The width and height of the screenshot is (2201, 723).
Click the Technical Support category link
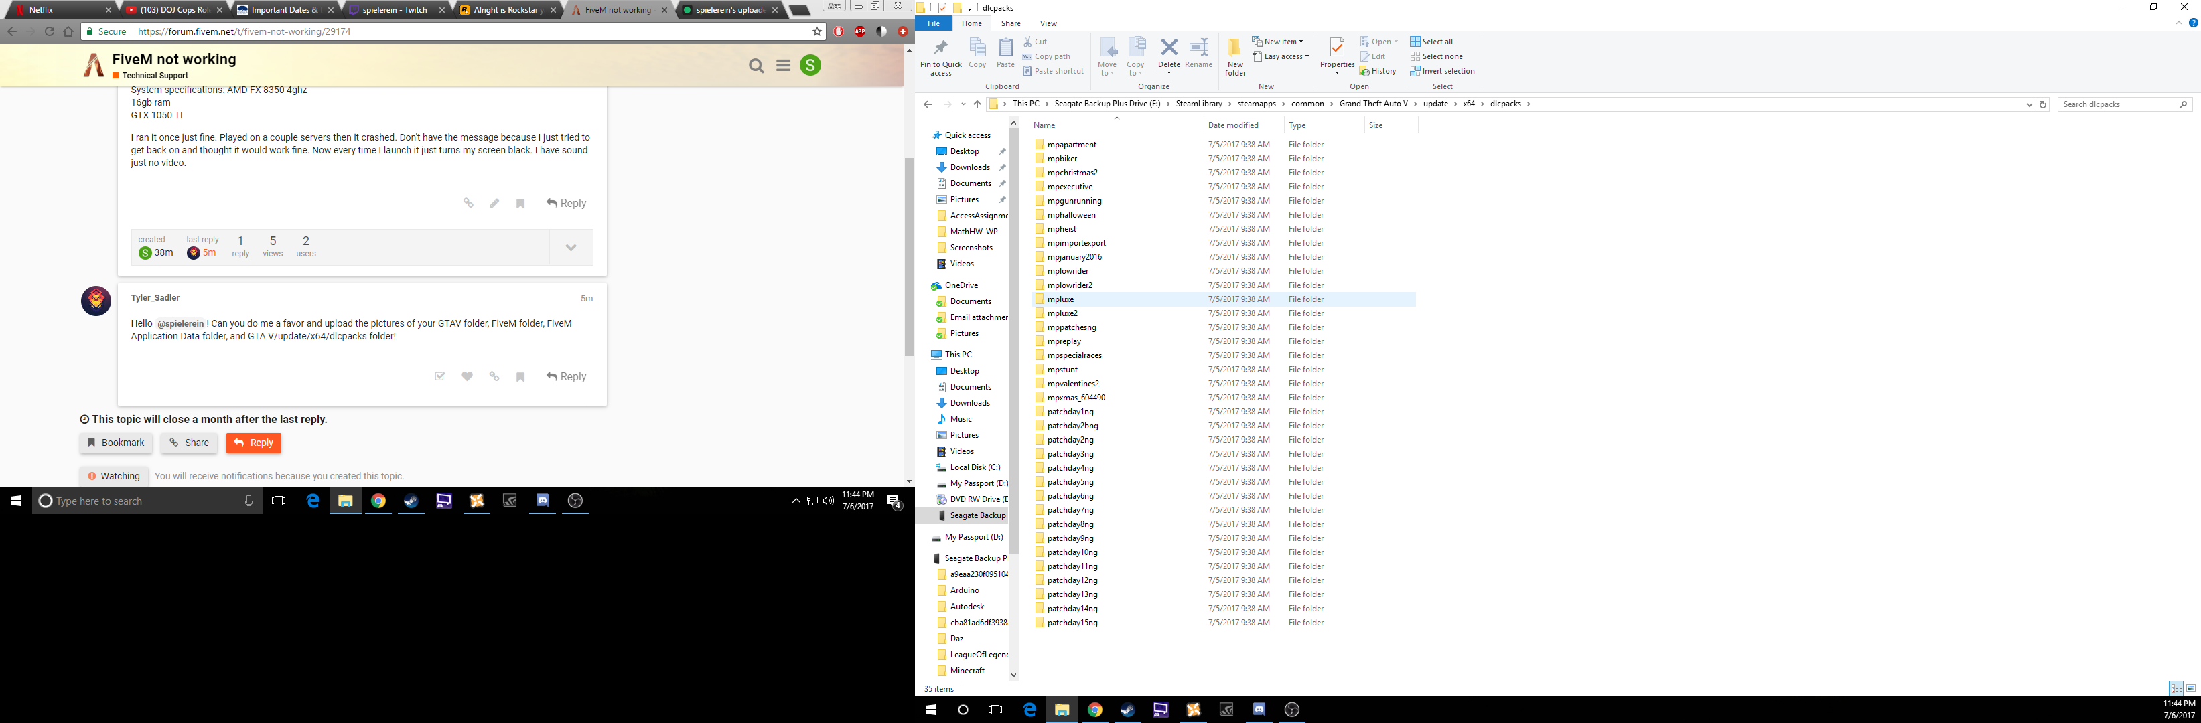click(x=155, y=76)
